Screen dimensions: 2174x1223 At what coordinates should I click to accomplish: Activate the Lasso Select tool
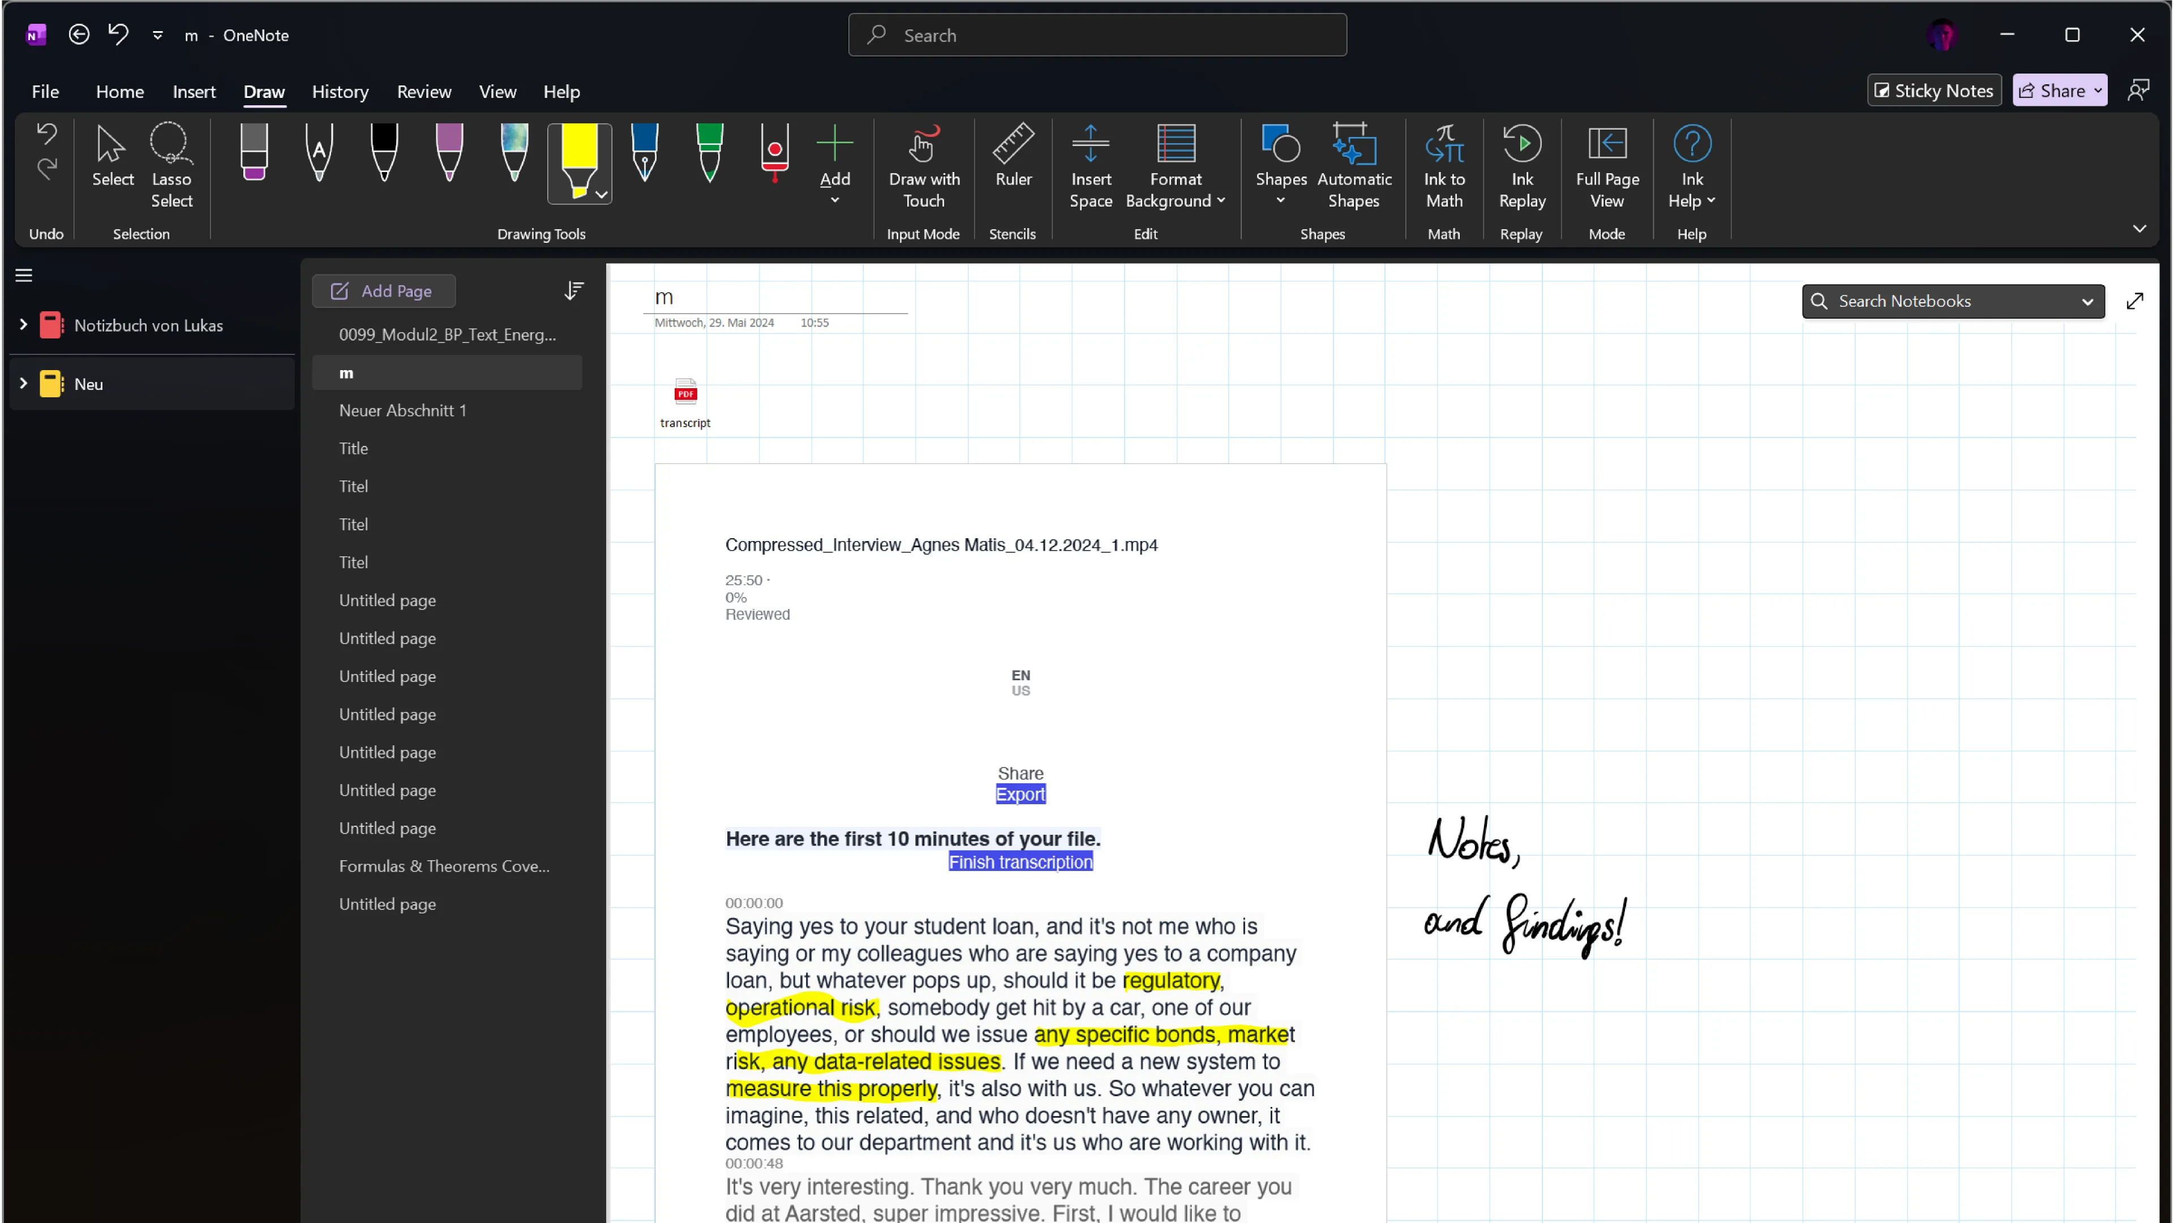click(x=171, y=165)
